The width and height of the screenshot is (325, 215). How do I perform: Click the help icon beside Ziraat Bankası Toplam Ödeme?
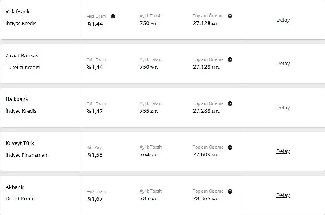click(x=230, y=60)
